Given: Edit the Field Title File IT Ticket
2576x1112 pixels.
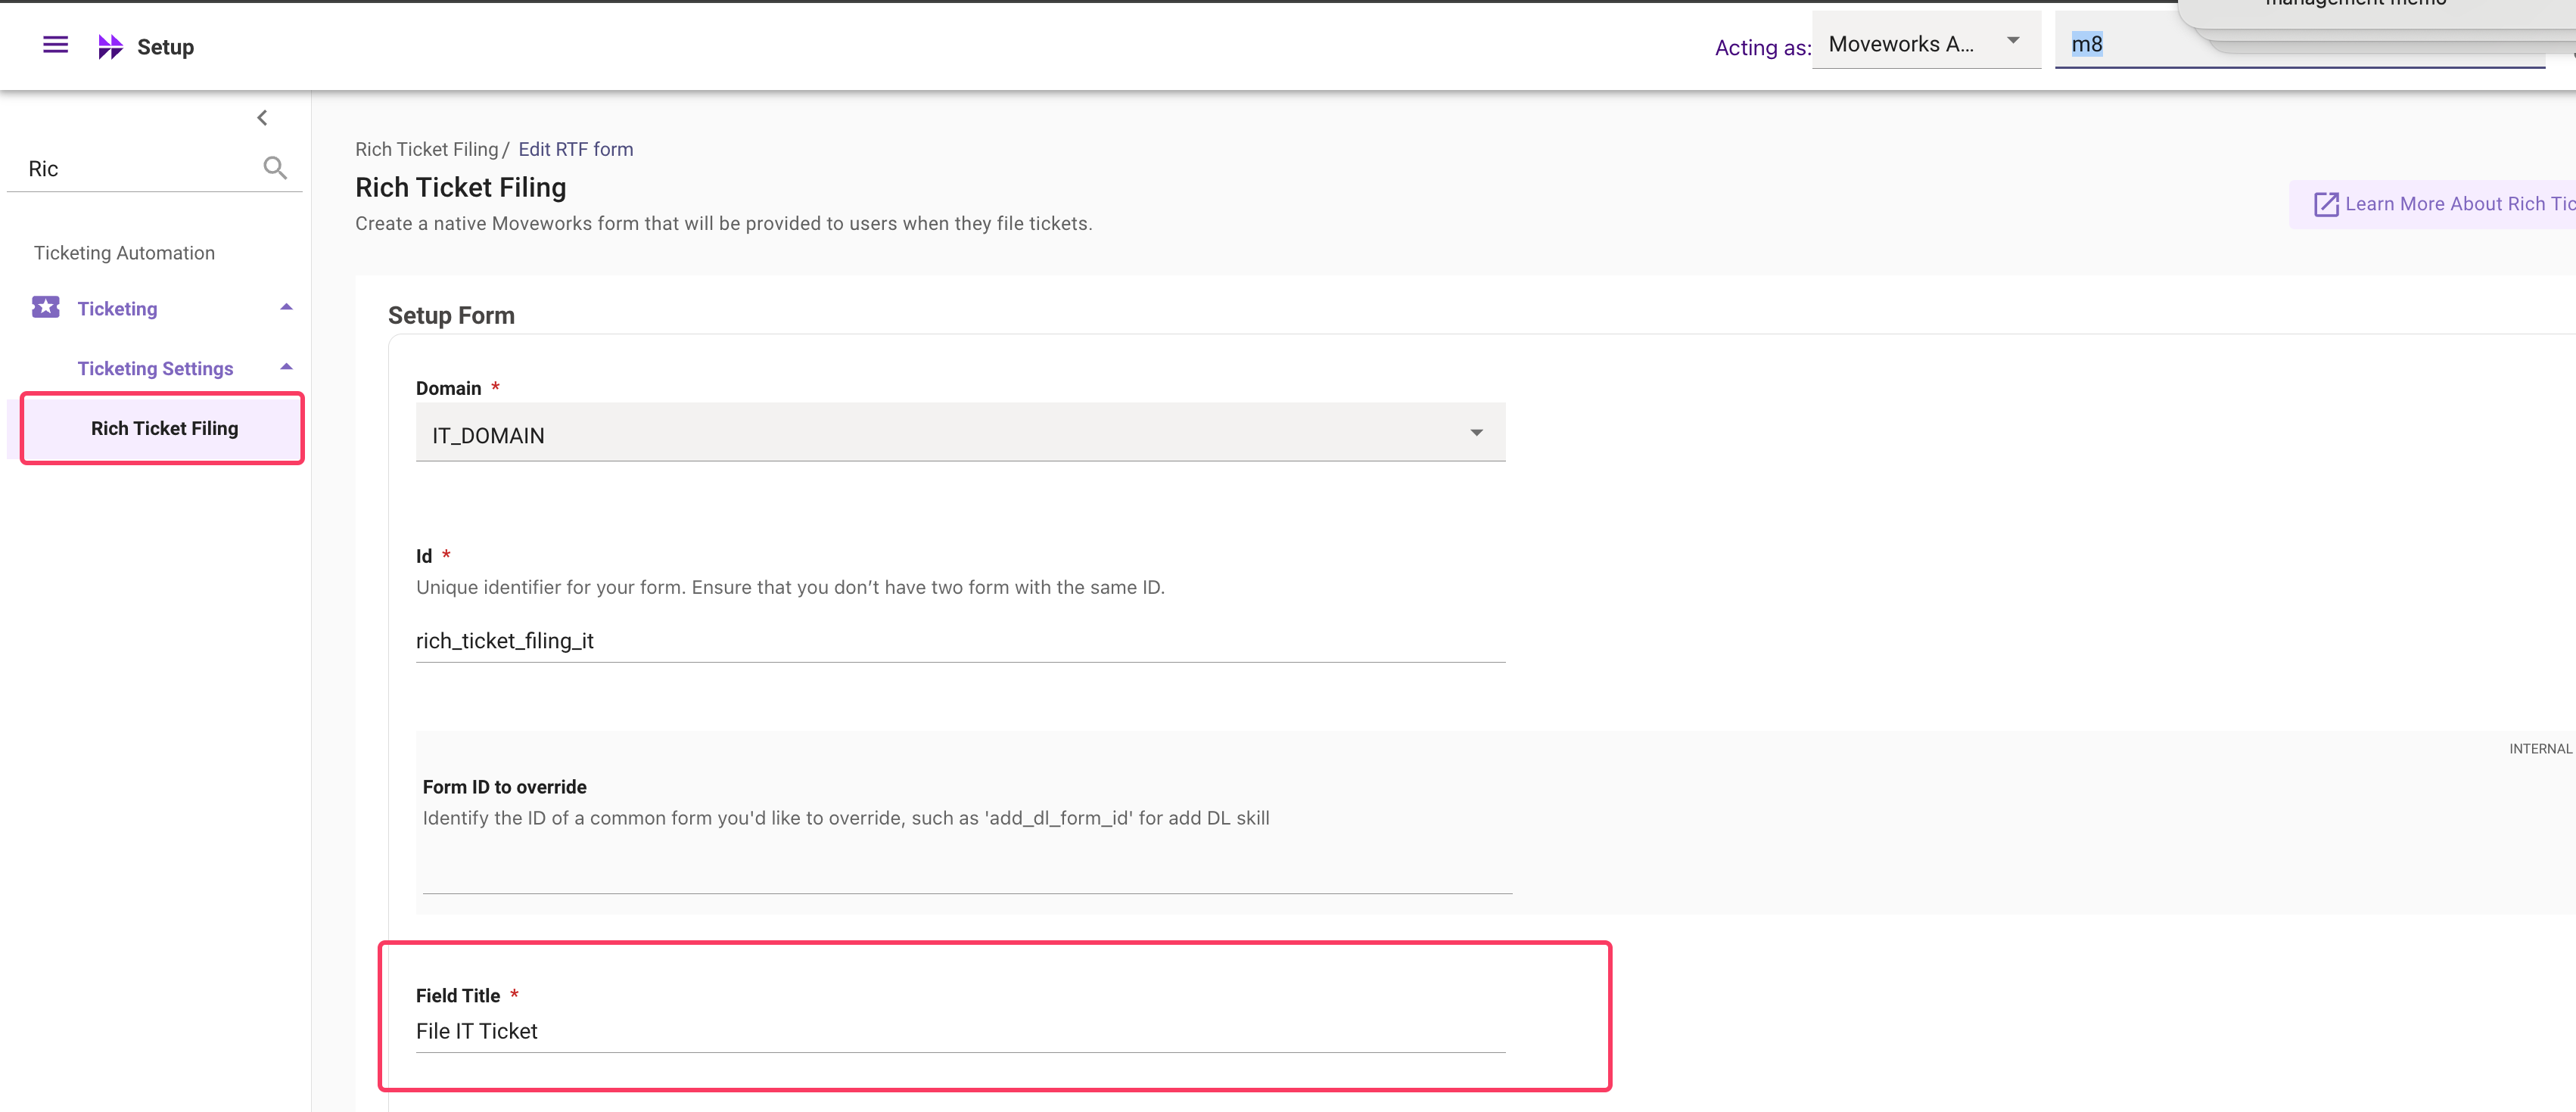Looking at the screenshot, I should coord(960,1031).
